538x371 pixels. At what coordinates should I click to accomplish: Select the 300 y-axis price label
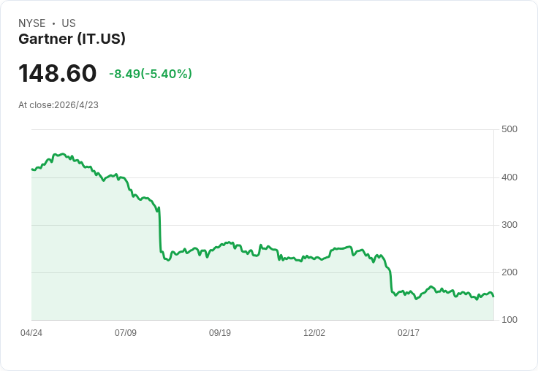[509, 225]
